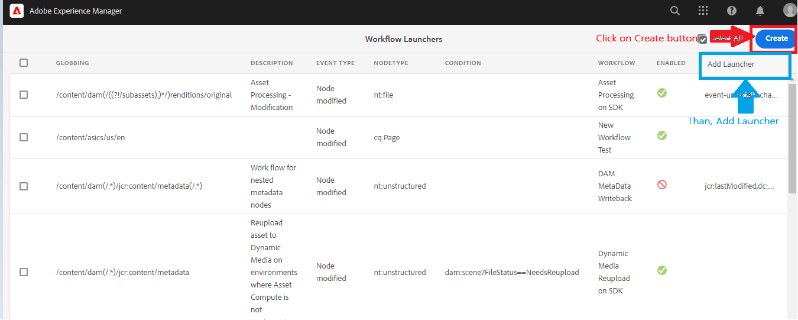Select the New Workflow Test workflow cell
The image size is (798, 320).
click(x=614, y=138)
